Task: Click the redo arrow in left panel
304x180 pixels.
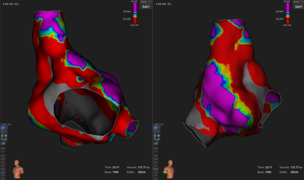Action: coord(6,139)
